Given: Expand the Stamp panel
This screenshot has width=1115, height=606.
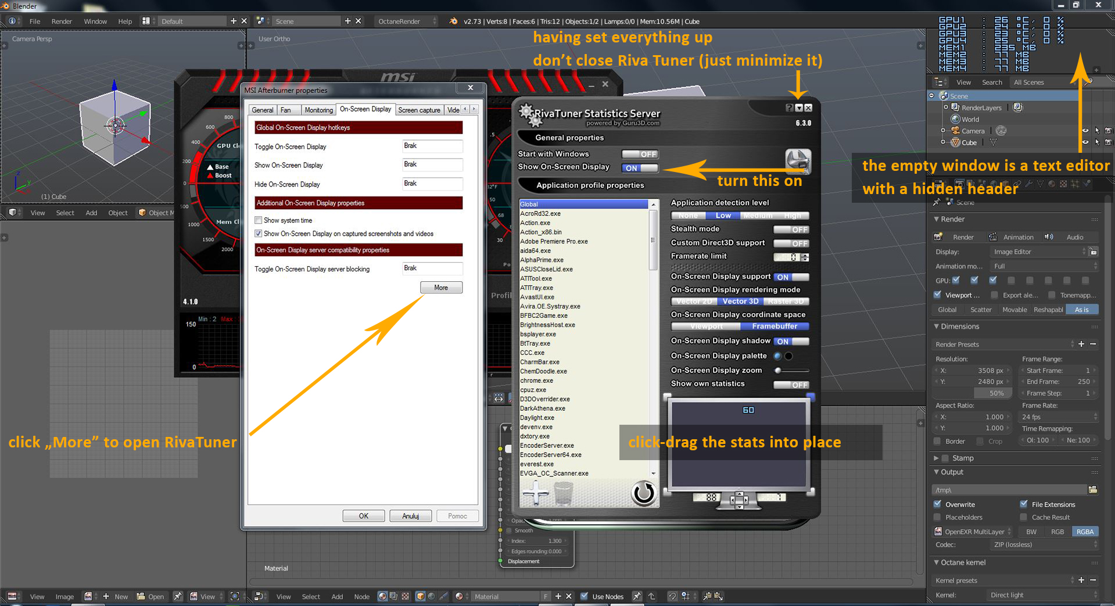Looking at the screenshot, I should tap(936, 458).
